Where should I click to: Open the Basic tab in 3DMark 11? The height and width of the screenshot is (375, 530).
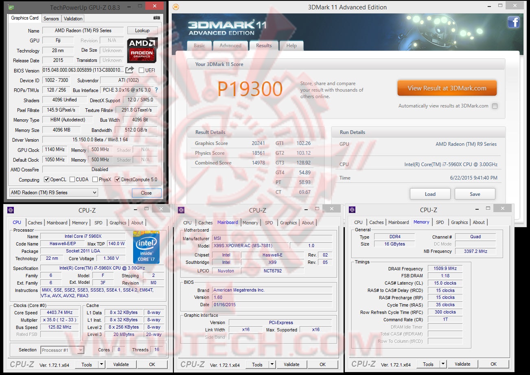pos(199,46)
